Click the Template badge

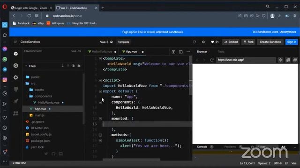(x=123, y=42)
